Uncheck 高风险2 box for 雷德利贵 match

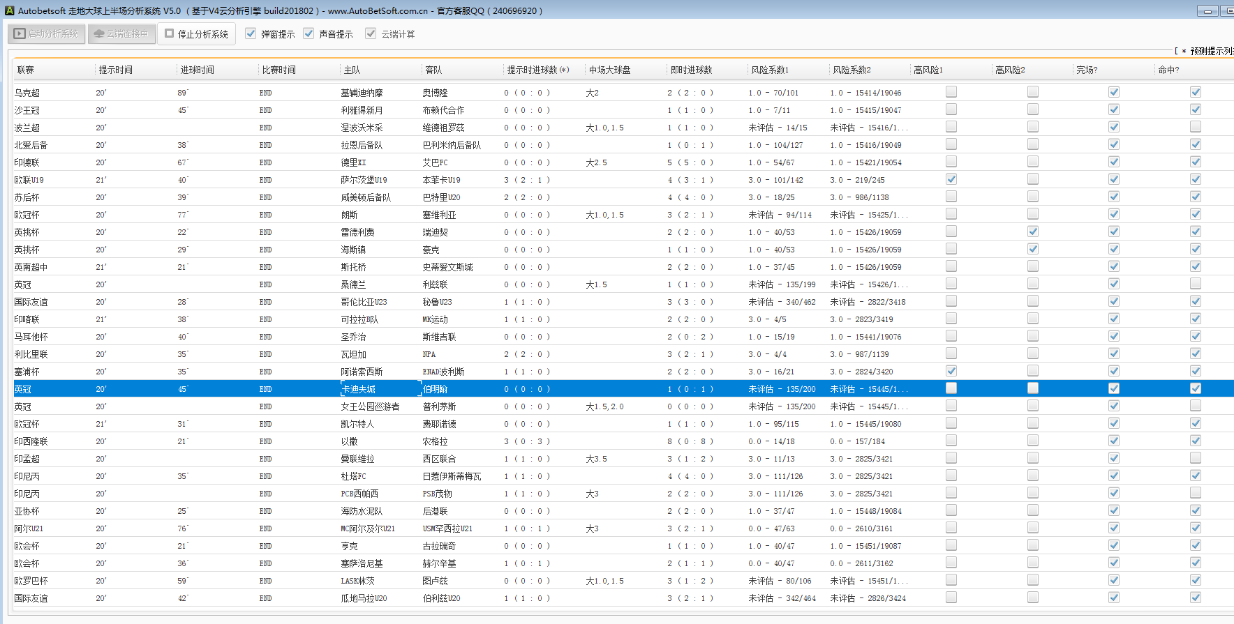coord(1033,231)
